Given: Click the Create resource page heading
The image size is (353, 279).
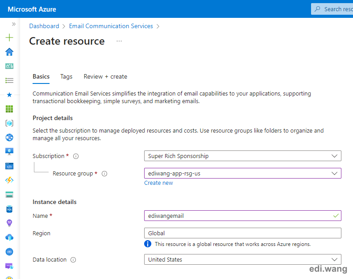Looking at the screenshot, I should pyautogui.click(x=67, y=41).
